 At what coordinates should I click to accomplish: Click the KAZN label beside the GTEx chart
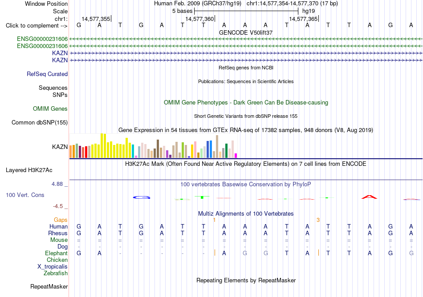pyautogui.click(x=60, y=147)
